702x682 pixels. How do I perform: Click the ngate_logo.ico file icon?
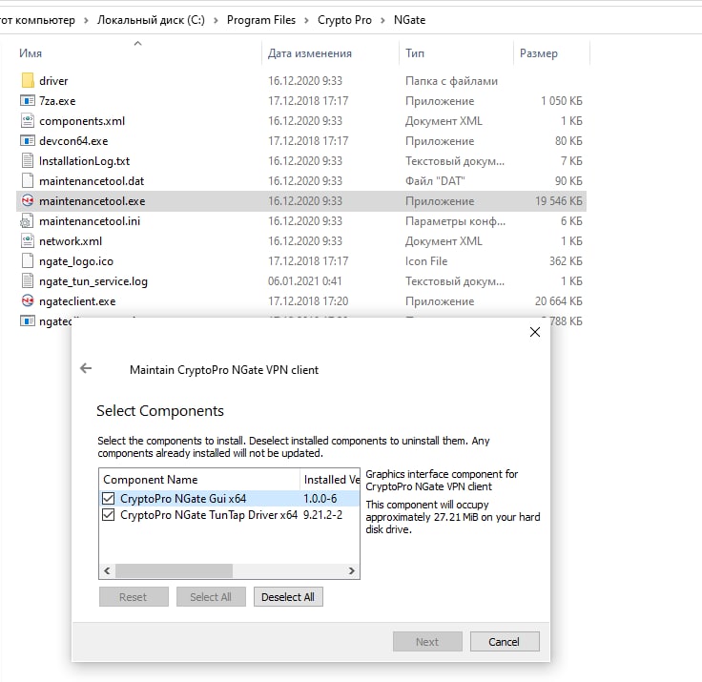tap(28, 261)
